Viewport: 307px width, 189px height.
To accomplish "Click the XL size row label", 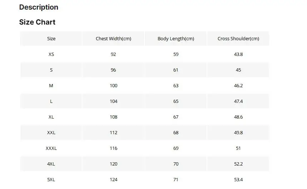I will (x=51, y=117).
